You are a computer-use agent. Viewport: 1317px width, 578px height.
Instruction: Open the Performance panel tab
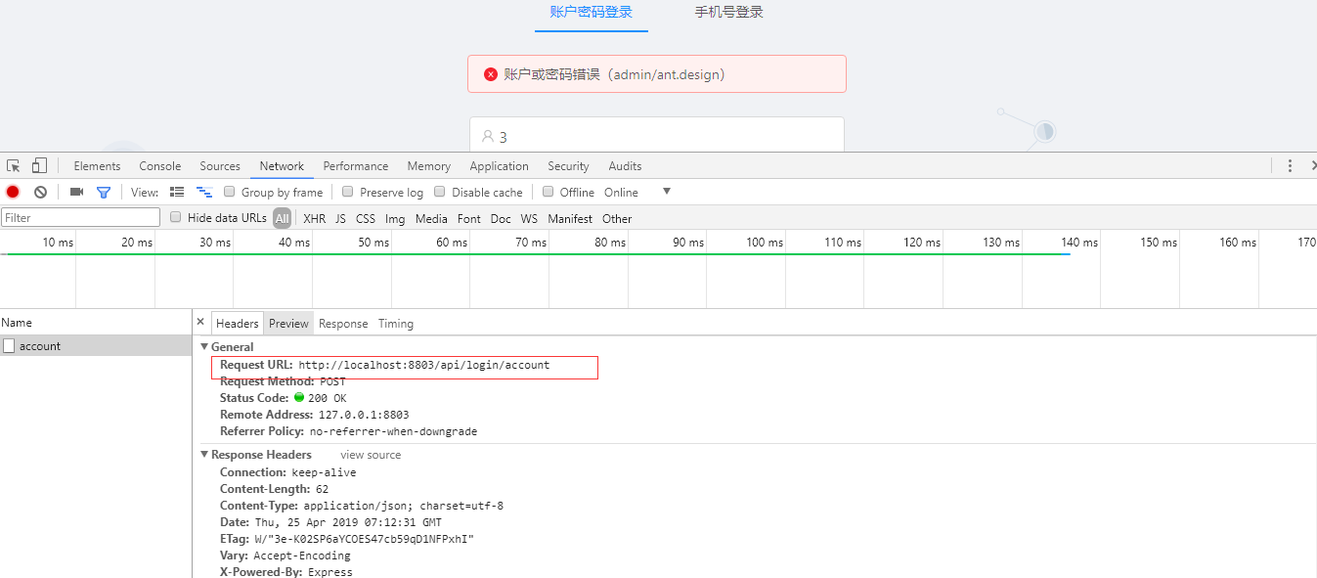(356, 166)
